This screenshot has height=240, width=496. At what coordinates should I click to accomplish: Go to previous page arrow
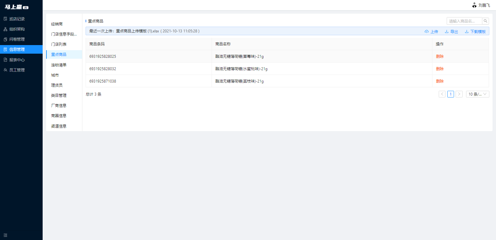pyautogui.click(x=442, y=94)
